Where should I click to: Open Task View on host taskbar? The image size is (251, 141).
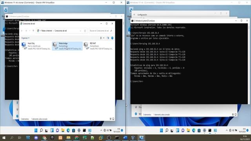pyautogui.click(x=20, y=137)
